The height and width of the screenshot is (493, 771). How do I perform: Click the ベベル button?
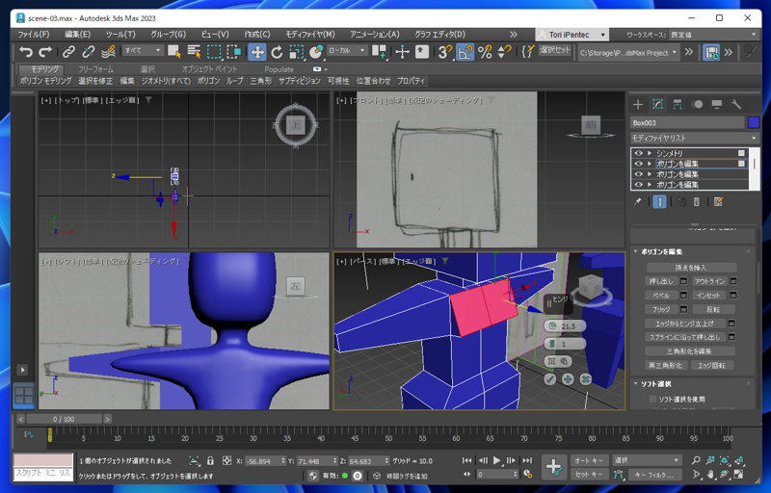(x=661, y=296)
